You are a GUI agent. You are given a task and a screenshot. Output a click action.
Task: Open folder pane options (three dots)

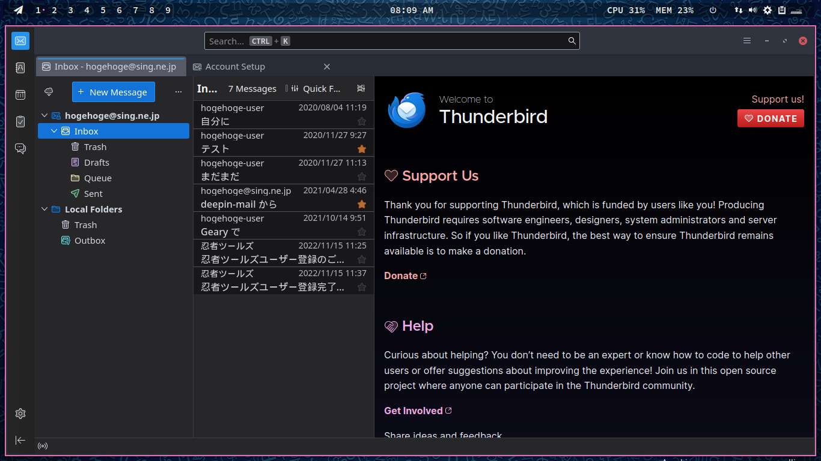coord(178,92)
